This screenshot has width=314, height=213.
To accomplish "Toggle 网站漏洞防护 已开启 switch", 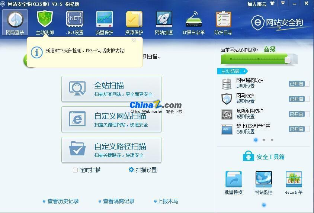I will (x=299, y=84).
